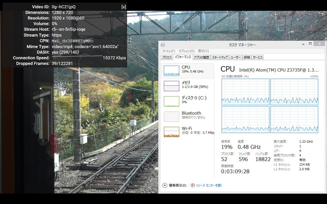Switch to the アプリの履歴 tab
This screenshot has width=327, height=204.
[x=201, y=57]
